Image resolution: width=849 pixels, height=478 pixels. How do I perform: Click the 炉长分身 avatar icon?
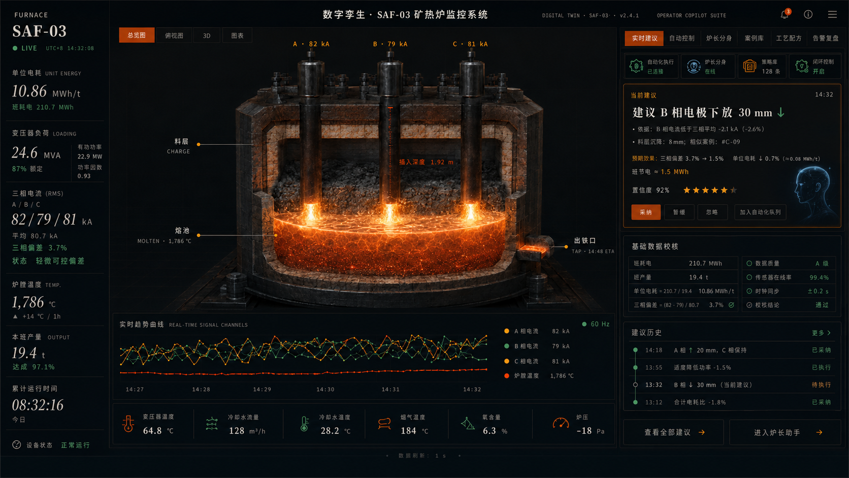click(694, 66)
